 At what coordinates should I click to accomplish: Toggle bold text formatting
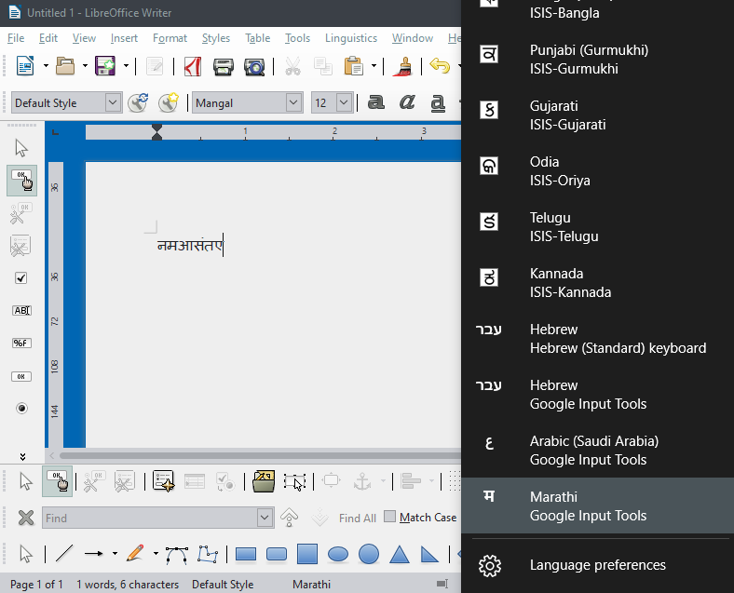click(x=376, y=102)
